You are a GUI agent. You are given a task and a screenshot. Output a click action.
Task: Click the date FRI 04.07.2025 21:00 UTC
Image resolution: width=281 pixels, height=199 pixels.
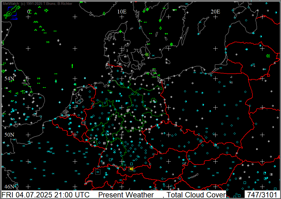tap(45, 195)
